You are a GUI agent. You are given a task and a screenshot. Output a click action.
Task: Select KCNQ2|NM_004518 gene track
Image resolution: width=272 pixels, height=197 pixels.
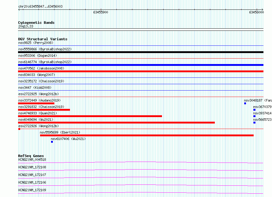click(x=141, y=162)
